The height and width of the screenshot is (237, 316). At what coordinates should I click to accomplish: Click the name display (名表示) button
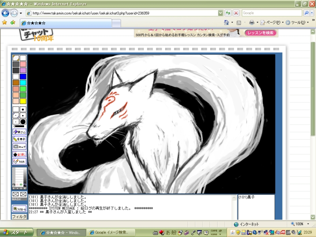(x=19, y=139)
